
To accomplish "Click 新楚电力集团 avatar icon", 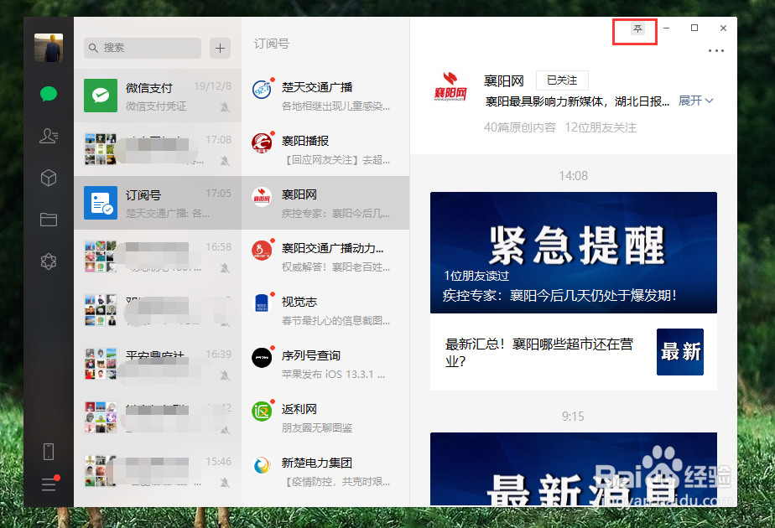I will click(x=262, y=465).
